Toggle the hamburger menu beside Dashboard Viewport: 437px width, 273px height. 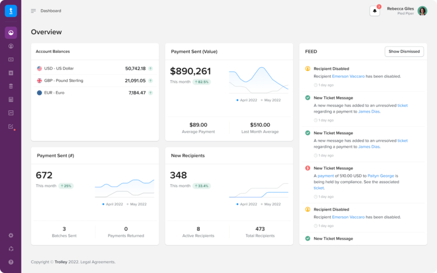pos(34,11)
